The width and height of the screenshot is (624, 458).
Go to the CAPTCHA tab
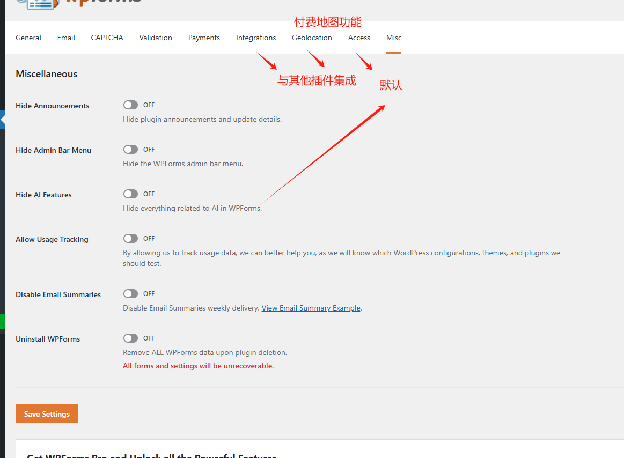click(107, 38)
